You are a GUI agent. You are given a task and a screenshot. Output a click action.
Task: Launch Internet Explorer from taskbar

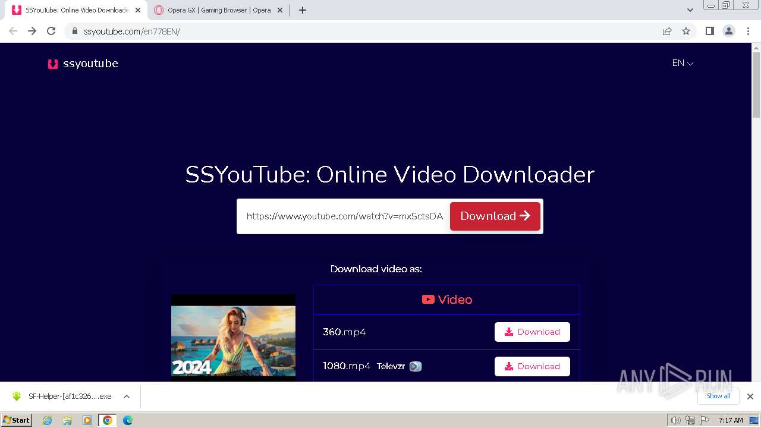pyautogui.click(x=48, y=420)
